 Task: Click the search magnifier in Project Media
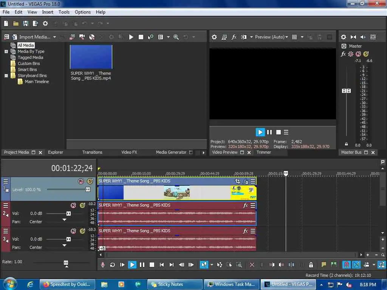tap(176, 37)
